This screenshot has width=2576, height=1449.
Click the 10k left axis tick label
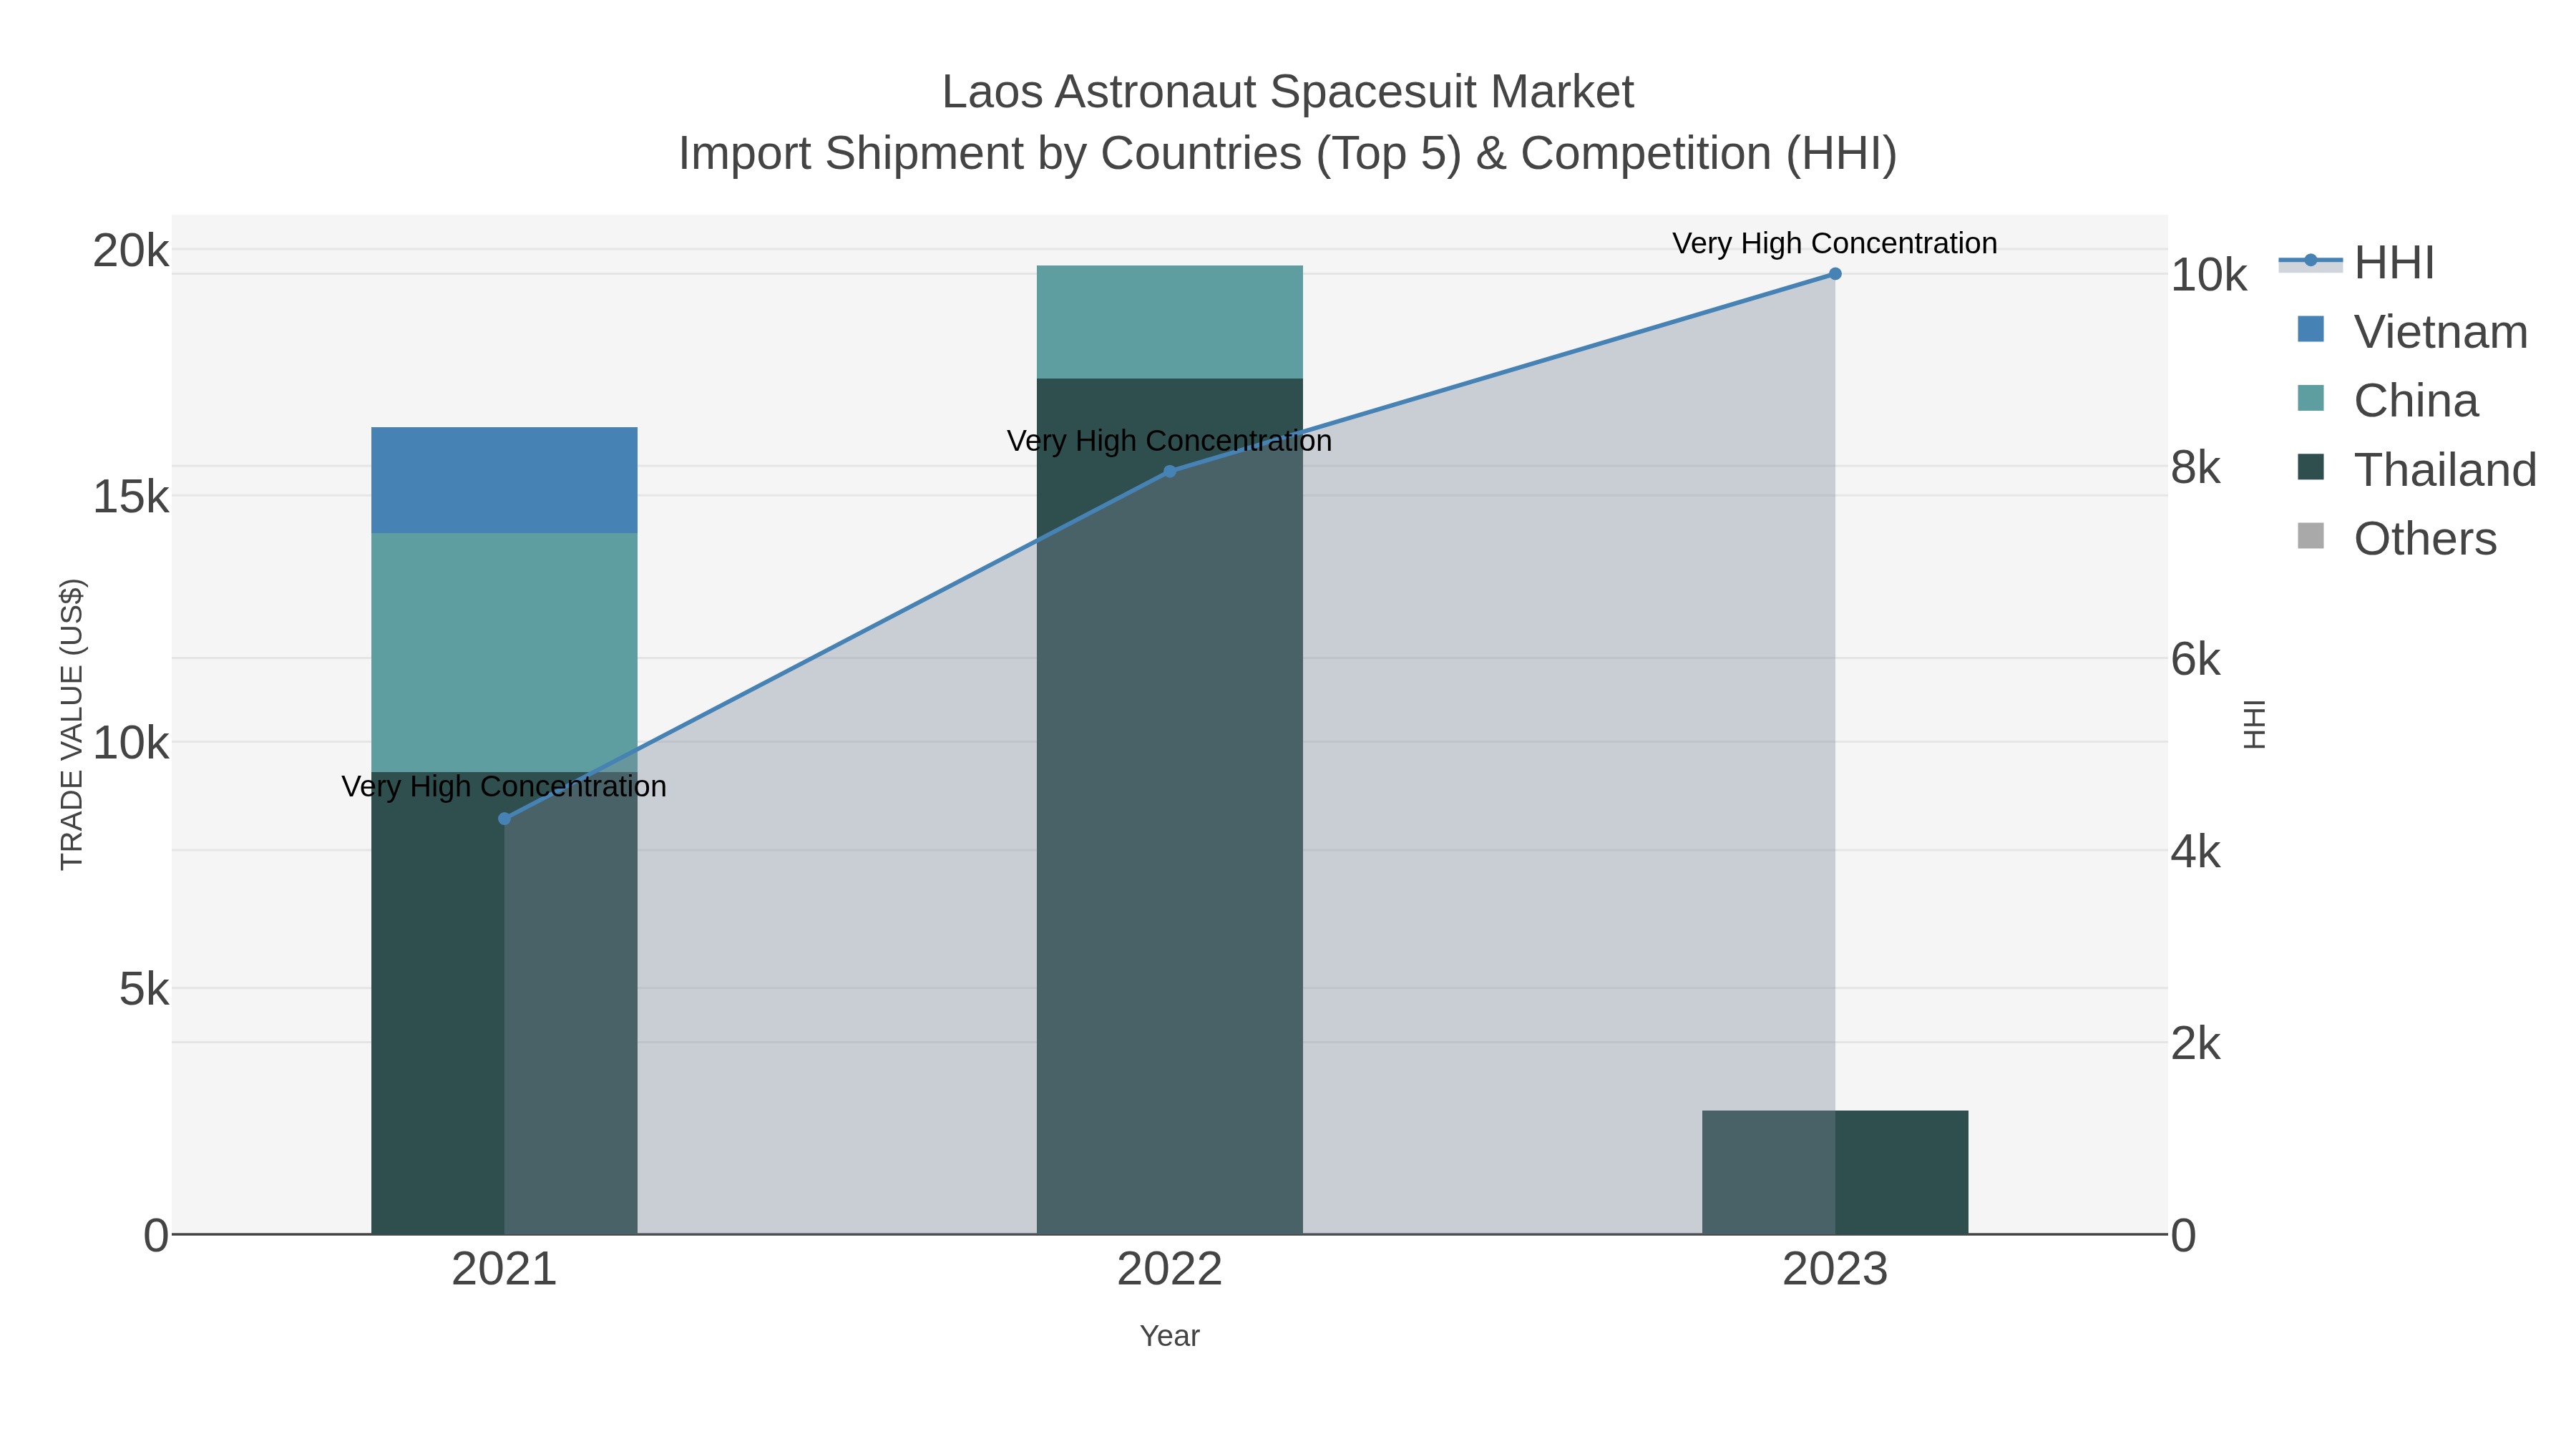pos(131,743)
